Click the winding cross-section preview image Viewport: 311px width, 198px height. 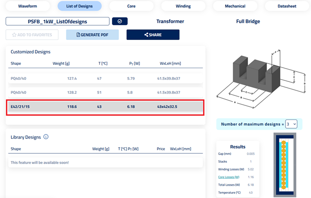(285, 165)
